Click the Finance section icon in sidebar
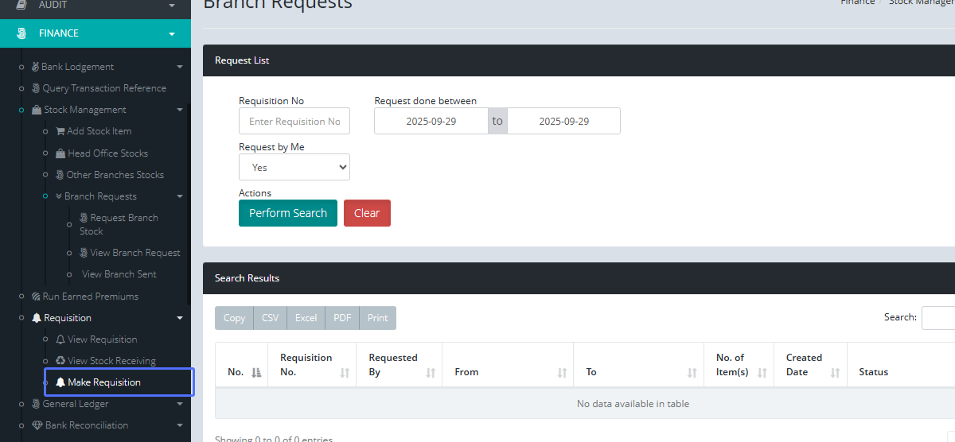This screenshot has height=442, width=955. tap(21, 33)
